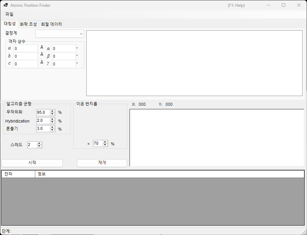Click the 스레드 value field

pos(32,145)
